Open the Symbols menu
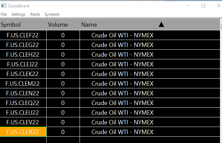Screen dimensions: 222x143 [x=52, y=14]
